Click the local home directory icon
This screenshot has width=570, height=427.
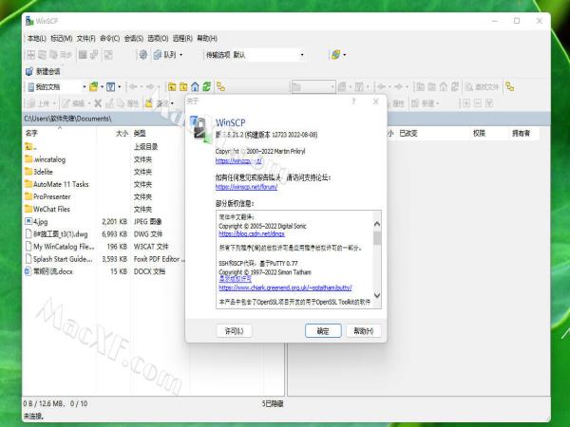pyautogui.click(x=195, y=86)
